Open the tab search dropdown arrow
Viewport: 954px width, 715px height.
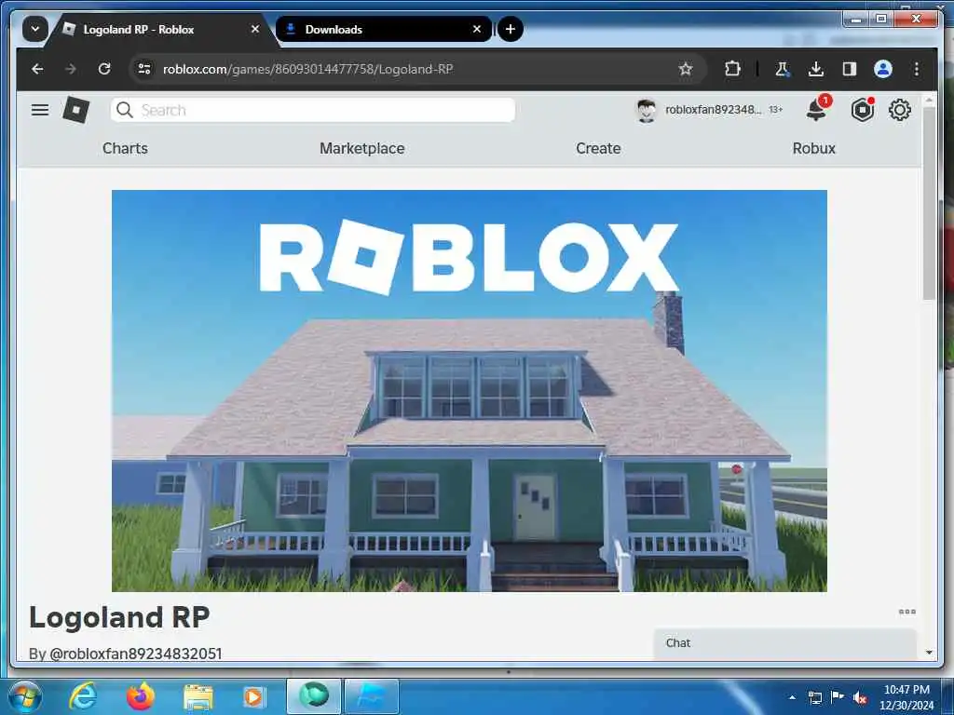[35, 29]
